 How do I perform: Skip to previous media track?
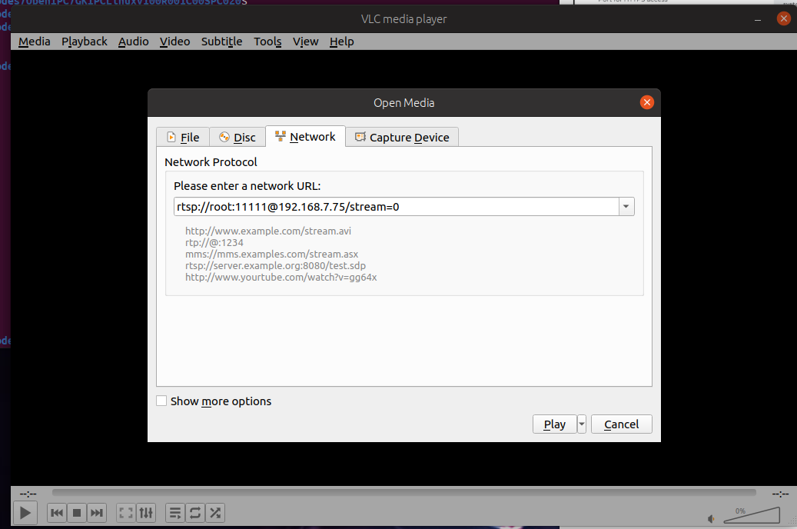click(x=57, y=513)
